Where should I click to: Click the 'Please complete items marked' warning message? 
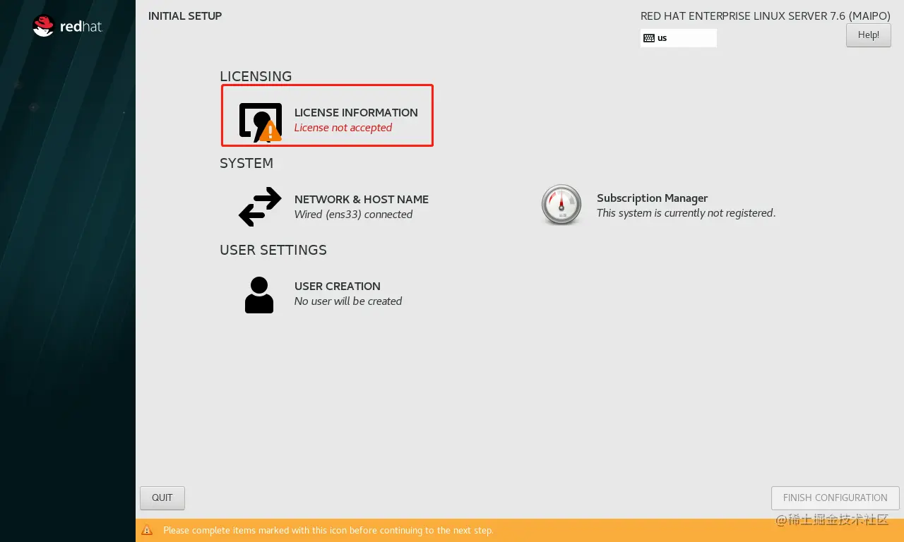click(328, 530)
